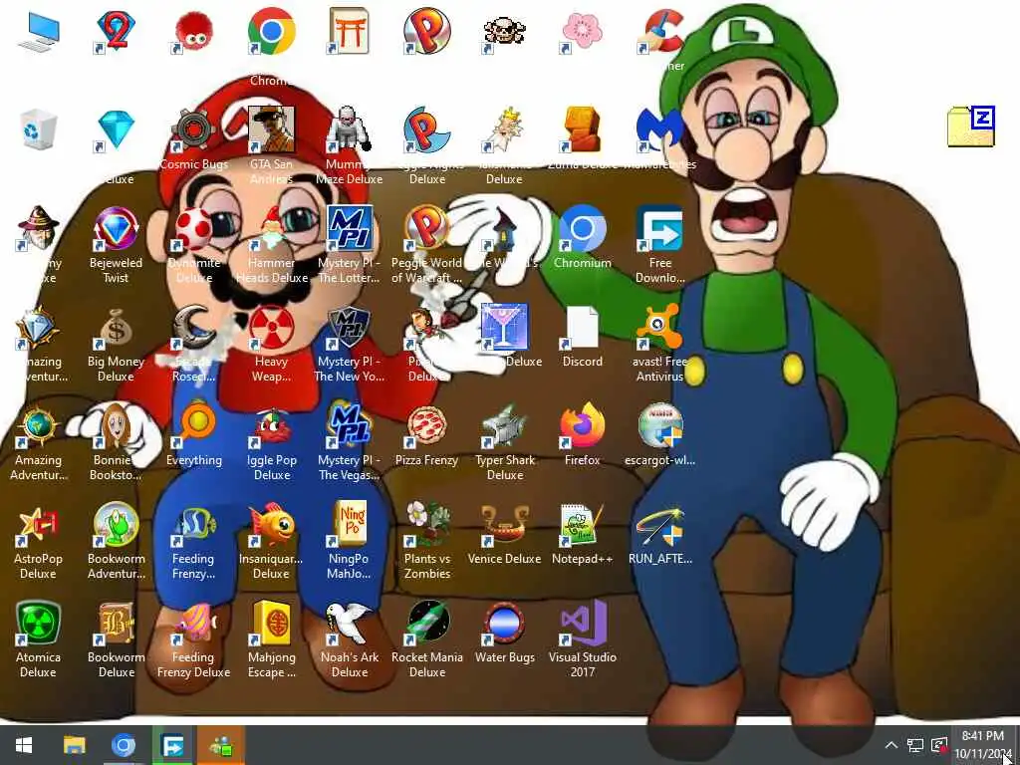Open the GTA San Andreas shortcut
1020x765 pixels.
271,145
